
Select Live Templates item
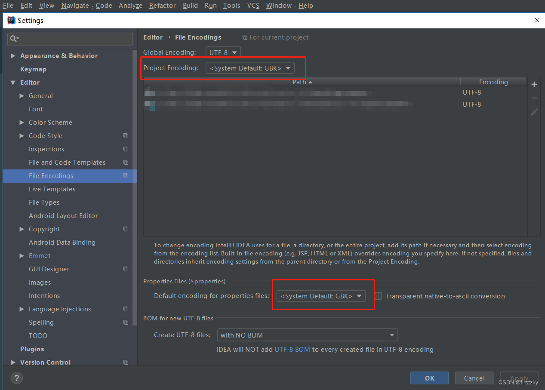[52, 189]
